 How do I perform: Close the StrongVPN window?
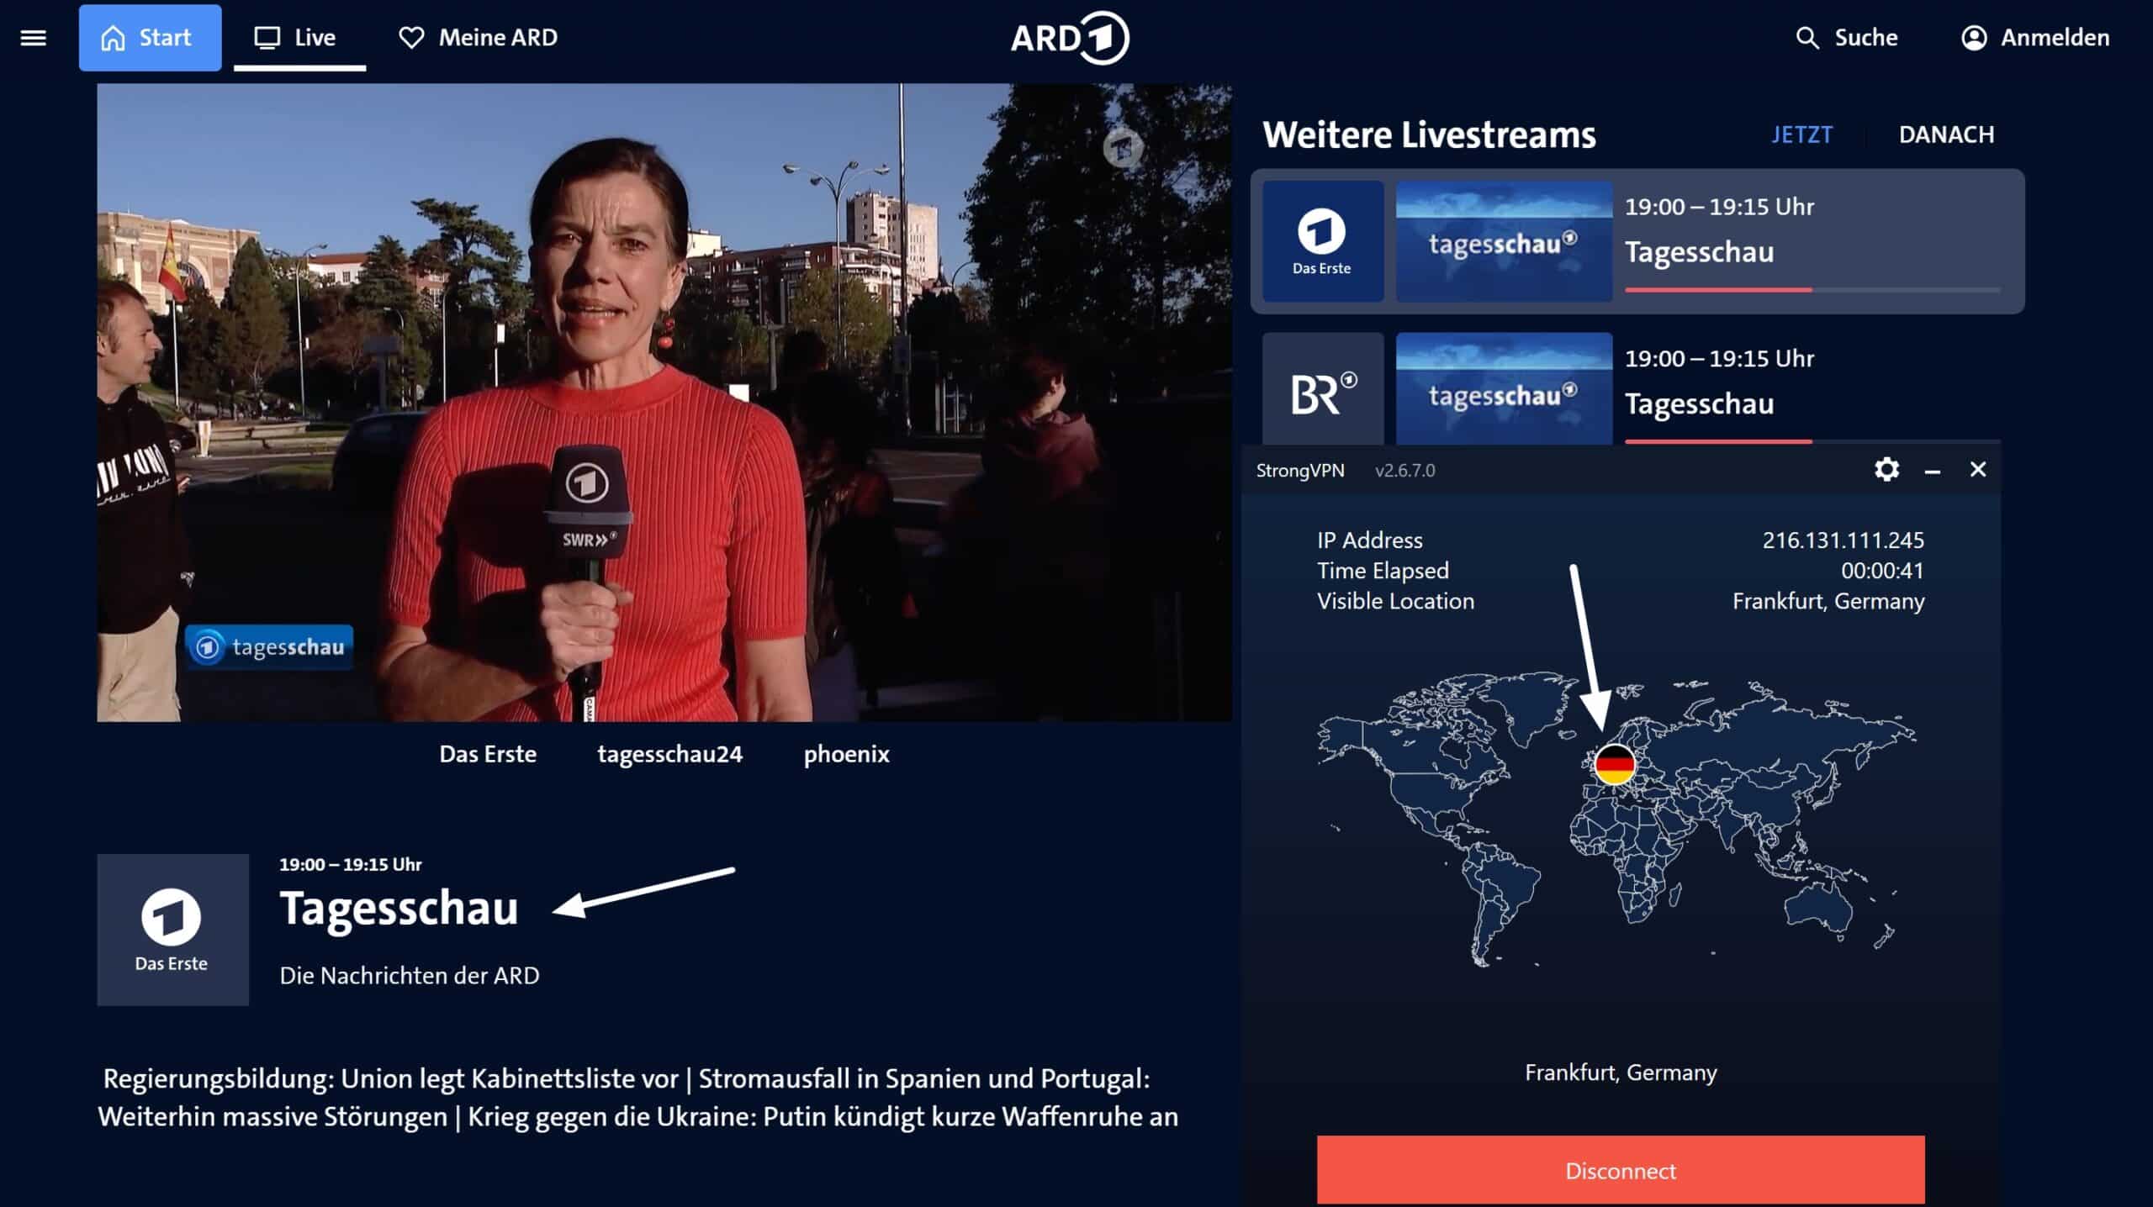tap(1978, 469)
